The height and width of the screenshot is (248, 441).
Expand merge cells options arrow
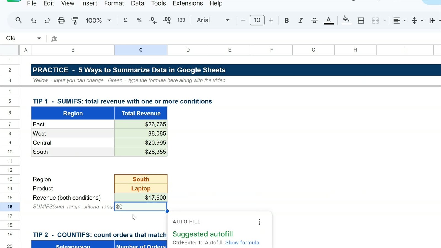coord(384,20)
